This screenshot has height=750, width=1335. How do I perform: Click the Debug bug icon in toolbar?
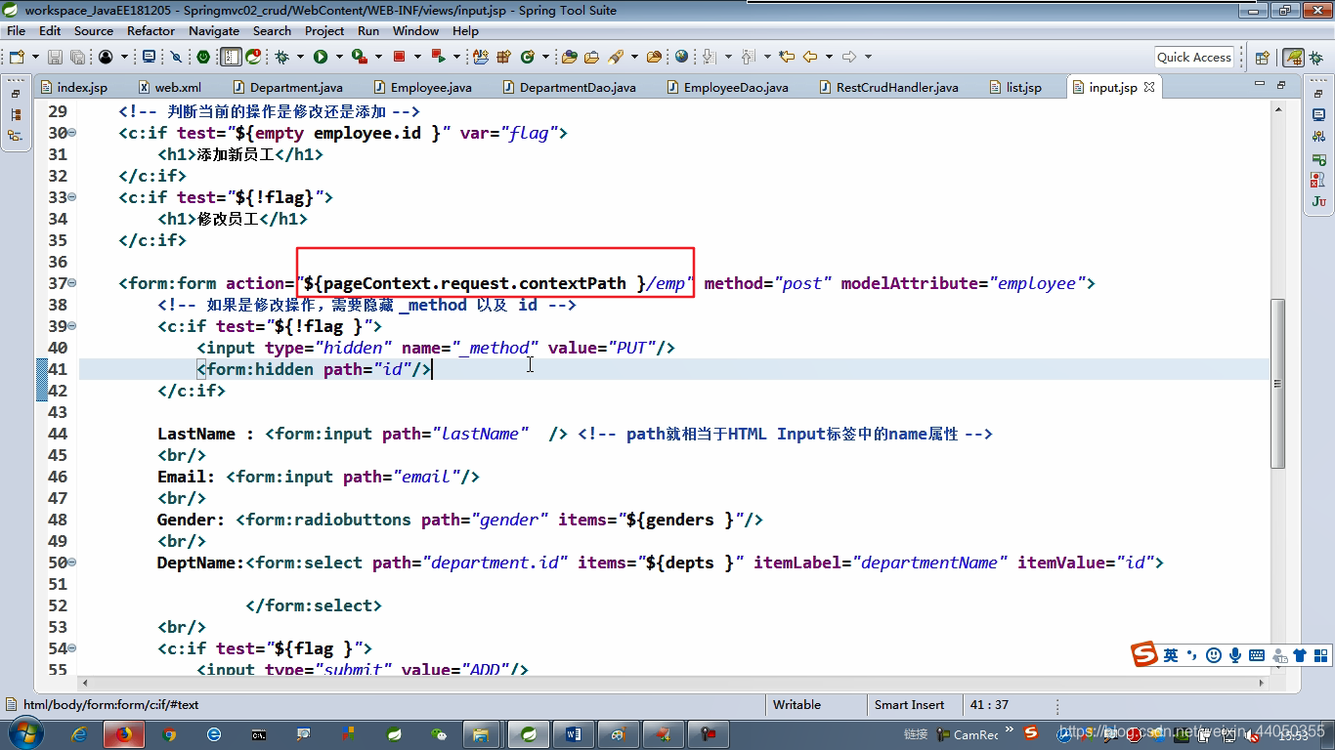point(282,57)
